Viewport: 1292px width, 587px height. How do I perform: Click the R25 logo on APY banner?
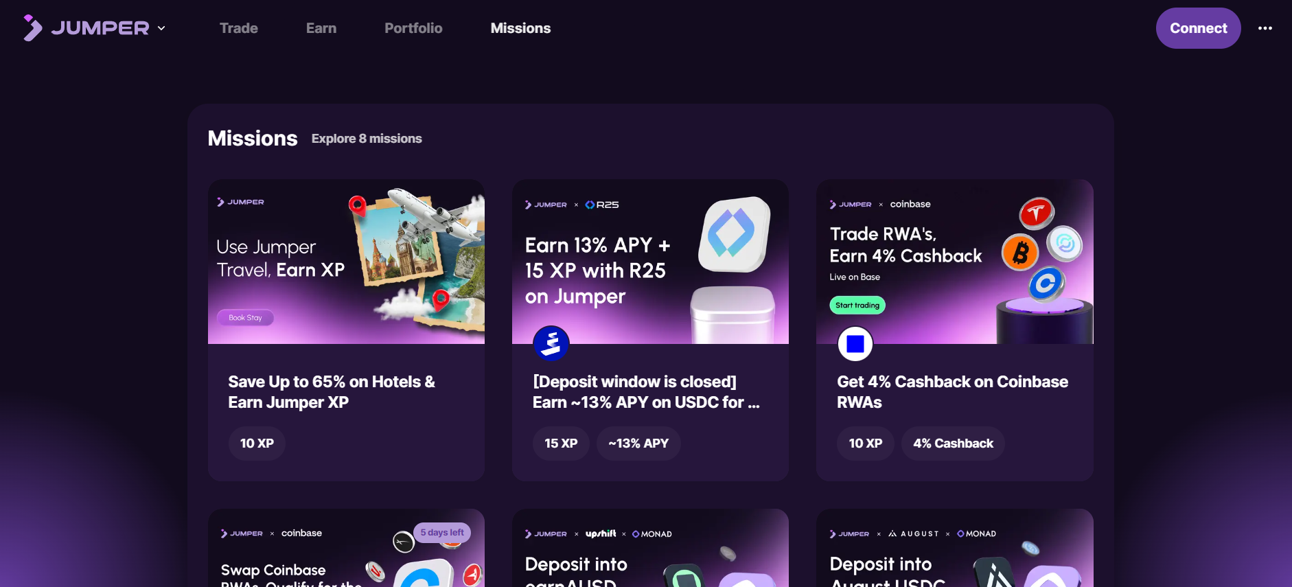pos(602,205)
